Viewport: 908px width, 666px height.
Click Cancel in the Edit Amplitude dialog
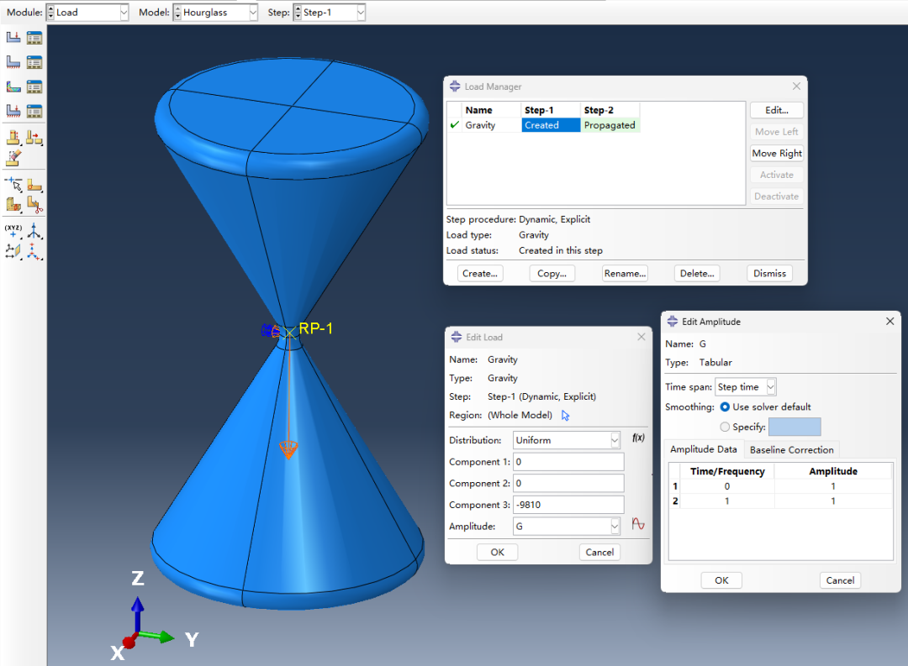click(x=840, y=580)
